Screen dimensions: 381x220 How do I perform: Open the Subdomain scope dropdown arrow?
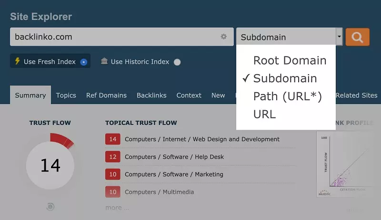coord(339,37)
